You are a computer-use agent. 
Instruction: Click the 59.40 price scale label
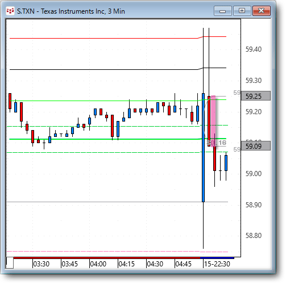click(254, 49)
